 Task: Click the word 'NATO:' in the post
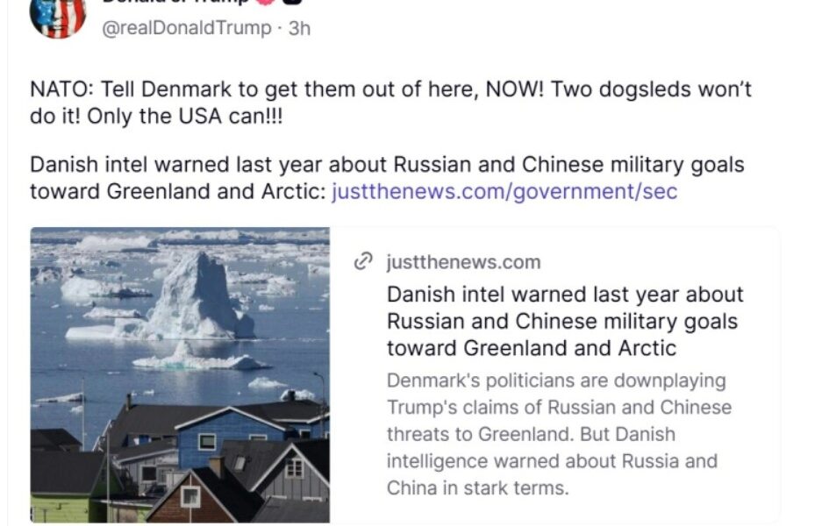pyautogui.click(x=61, y=89)
